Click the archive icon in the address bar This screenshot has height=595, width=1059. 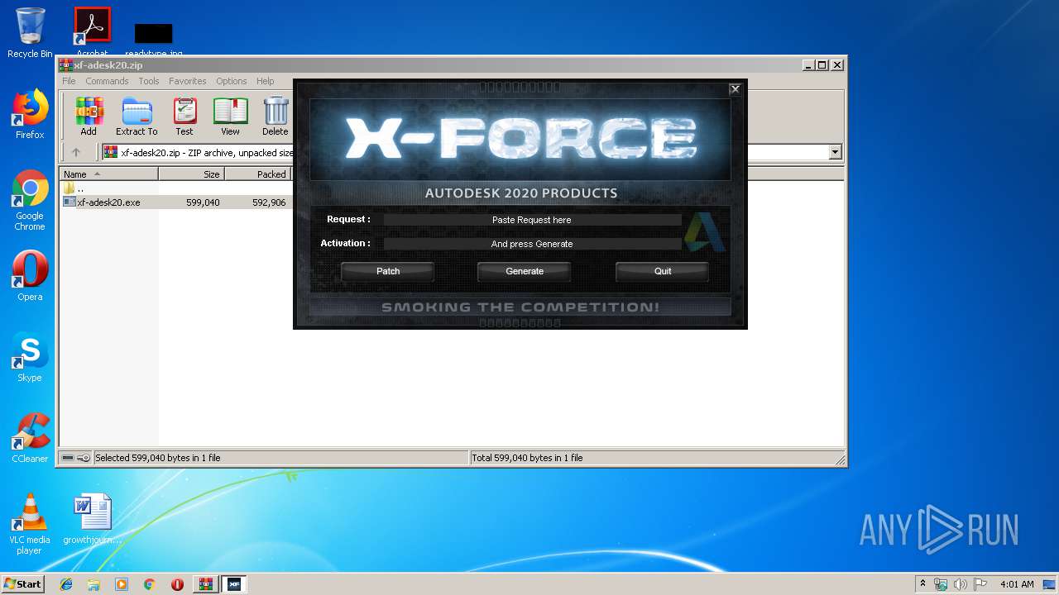110,152
